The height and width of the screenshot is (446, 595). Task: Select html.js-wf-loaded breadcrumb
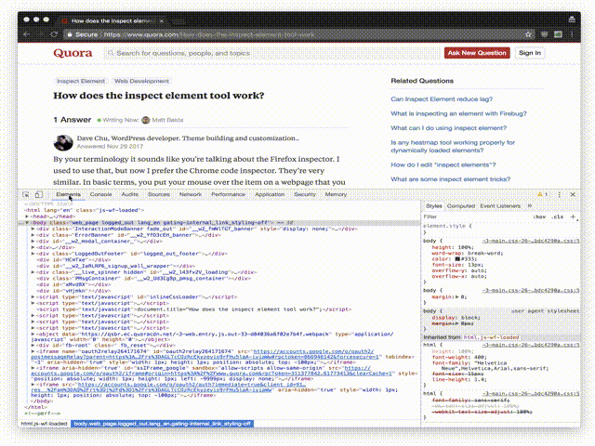coord(44,424)
